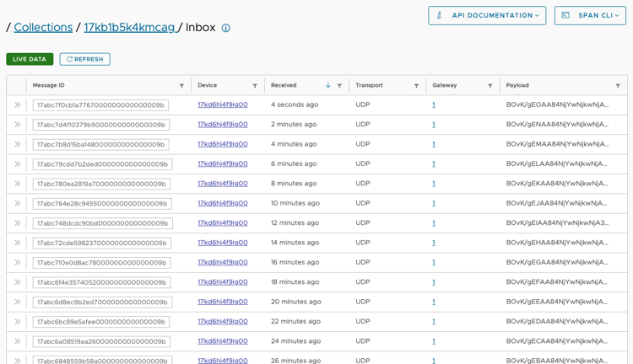Select message ID field 17abc7f0cb1a776700000000000000009b
This screenshot has width=633, height=364.
[100, 105]
